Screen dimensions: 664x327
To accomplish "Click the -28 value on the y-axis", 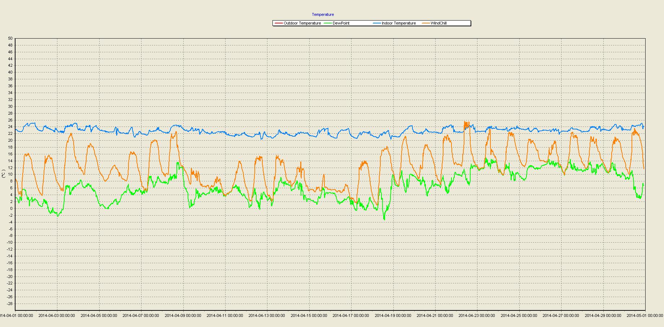I will coord(9,304).
